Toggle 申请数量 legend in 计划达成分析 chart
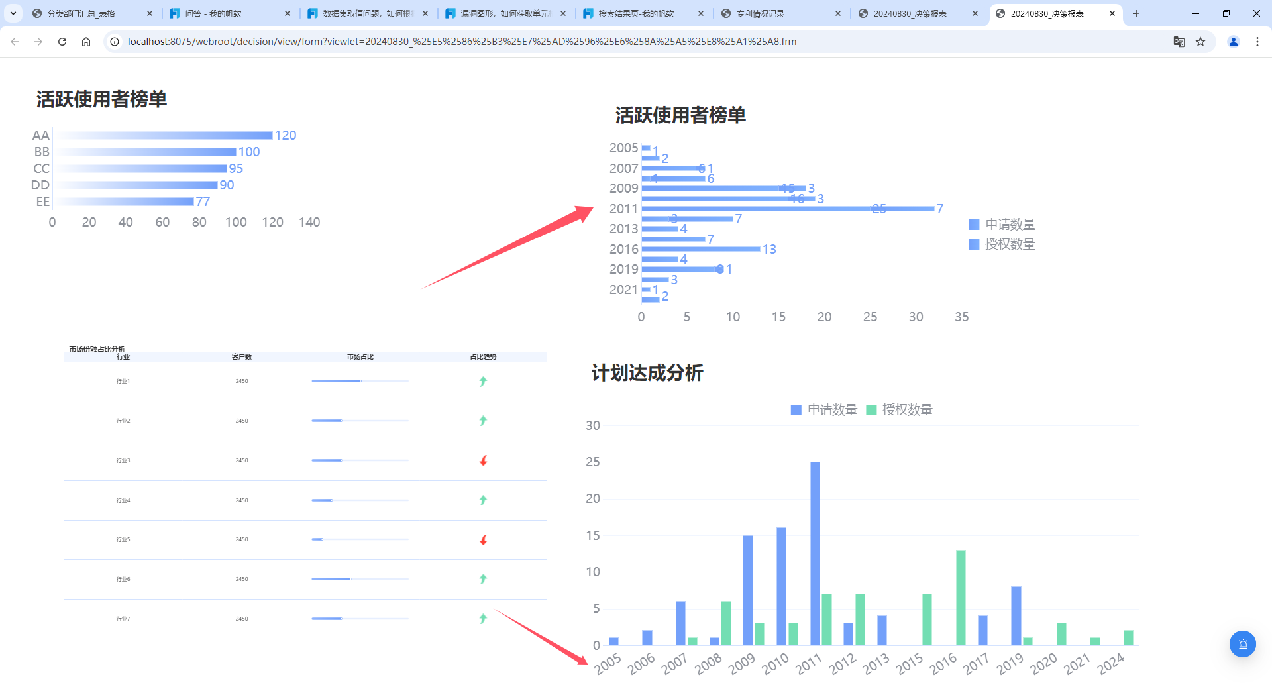Image resolution: width=1272 pixels, height=689 pixels. pos(824,410)
